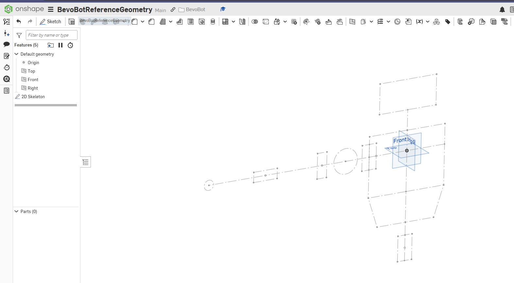The width and height of the screenshot is (514, 283).
Task: Click the Sketch tool button
Action: click(x=50, y=22)
